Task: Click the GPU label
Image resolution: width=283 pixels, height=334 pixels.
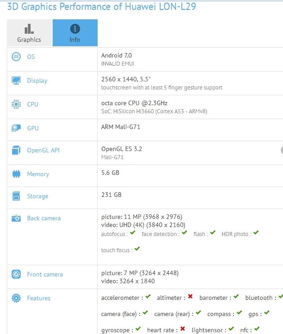Action: (33, 128)
